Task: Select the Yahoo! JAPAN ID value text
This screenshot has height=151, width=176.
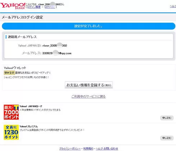Action: point(55,46)
